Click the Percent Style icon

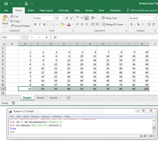[138, 24]
